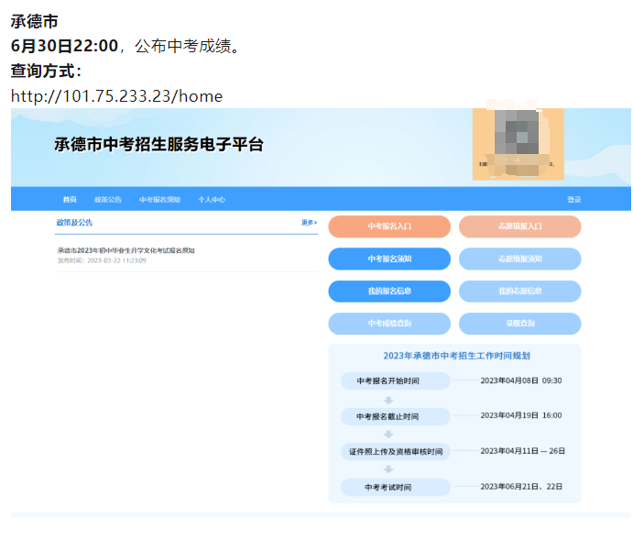Click the arrow below 中考报名开始时间
The width and height of the screenshot is (633, 551).
click(388, 399)
